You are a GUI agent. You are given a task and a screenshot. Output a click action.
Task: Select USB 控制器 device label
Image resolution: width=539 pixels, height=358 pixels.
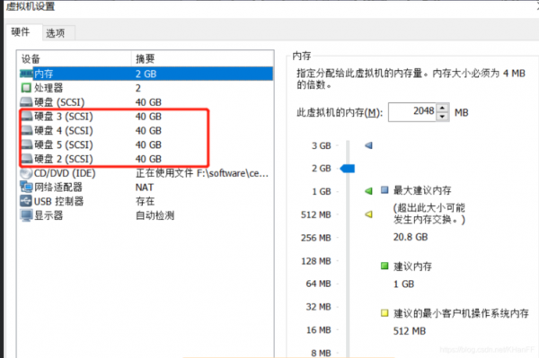tap(58, 201)
